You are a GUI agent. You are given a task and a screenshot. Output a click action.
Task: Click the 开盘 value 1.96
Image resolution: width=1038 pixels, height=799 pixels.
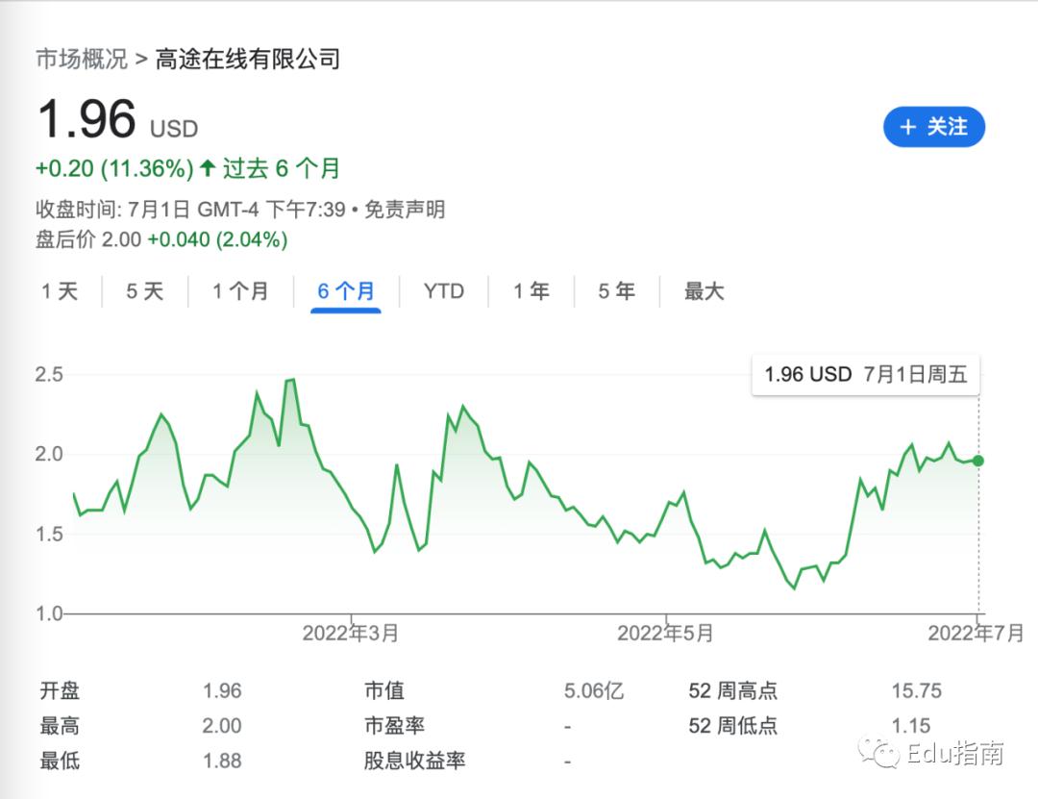pos(222,691)
